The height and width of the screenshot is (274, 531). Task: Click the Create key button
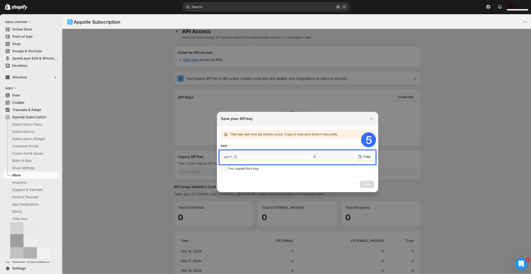[x=405, y=97]
